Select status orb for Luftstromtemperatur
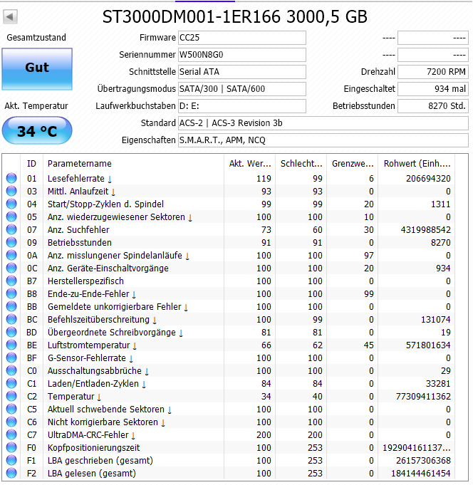This screenshot has width=473, height=485. (11, 345)
